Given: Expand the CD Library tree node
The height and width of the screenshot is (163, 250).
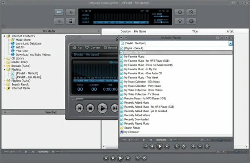Looking at the screenshot, I should pyautogui.click(x=4, y=58).
